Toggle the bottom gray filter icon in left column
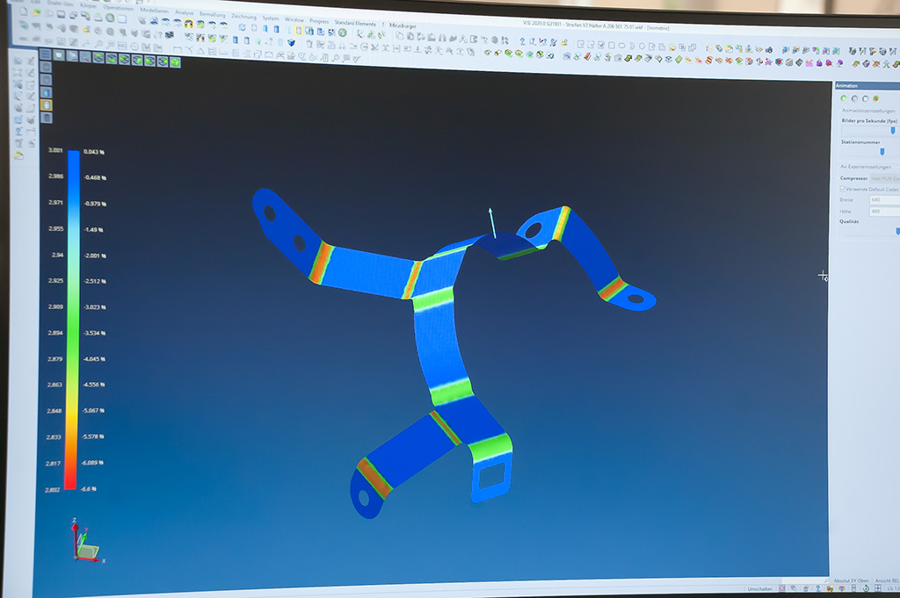Screen dimensions: 900x598 click(x=47, y=118)
